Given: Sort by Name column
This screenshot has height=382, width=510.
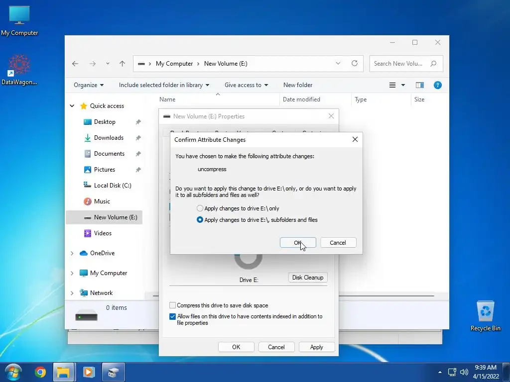Looking at the screenshot, I should pyautogui.click(x=167, y=99).
